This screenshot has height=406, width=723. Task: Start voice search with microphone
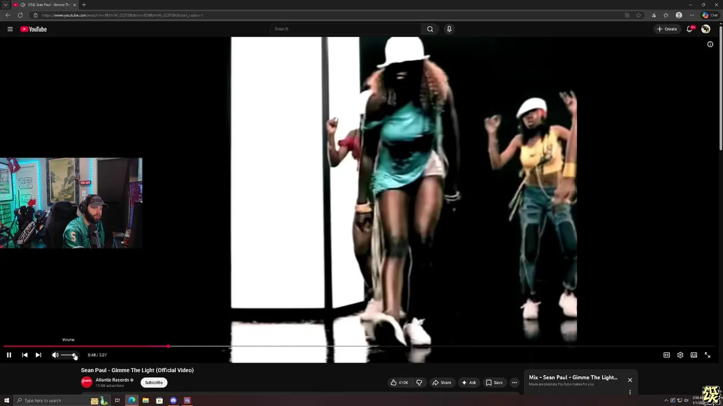coord(449,29)
